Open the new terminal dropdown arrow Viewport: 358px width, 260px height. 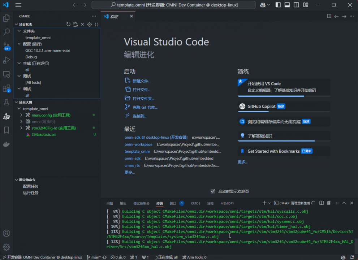pyautogui.click(x=269, y=203)
